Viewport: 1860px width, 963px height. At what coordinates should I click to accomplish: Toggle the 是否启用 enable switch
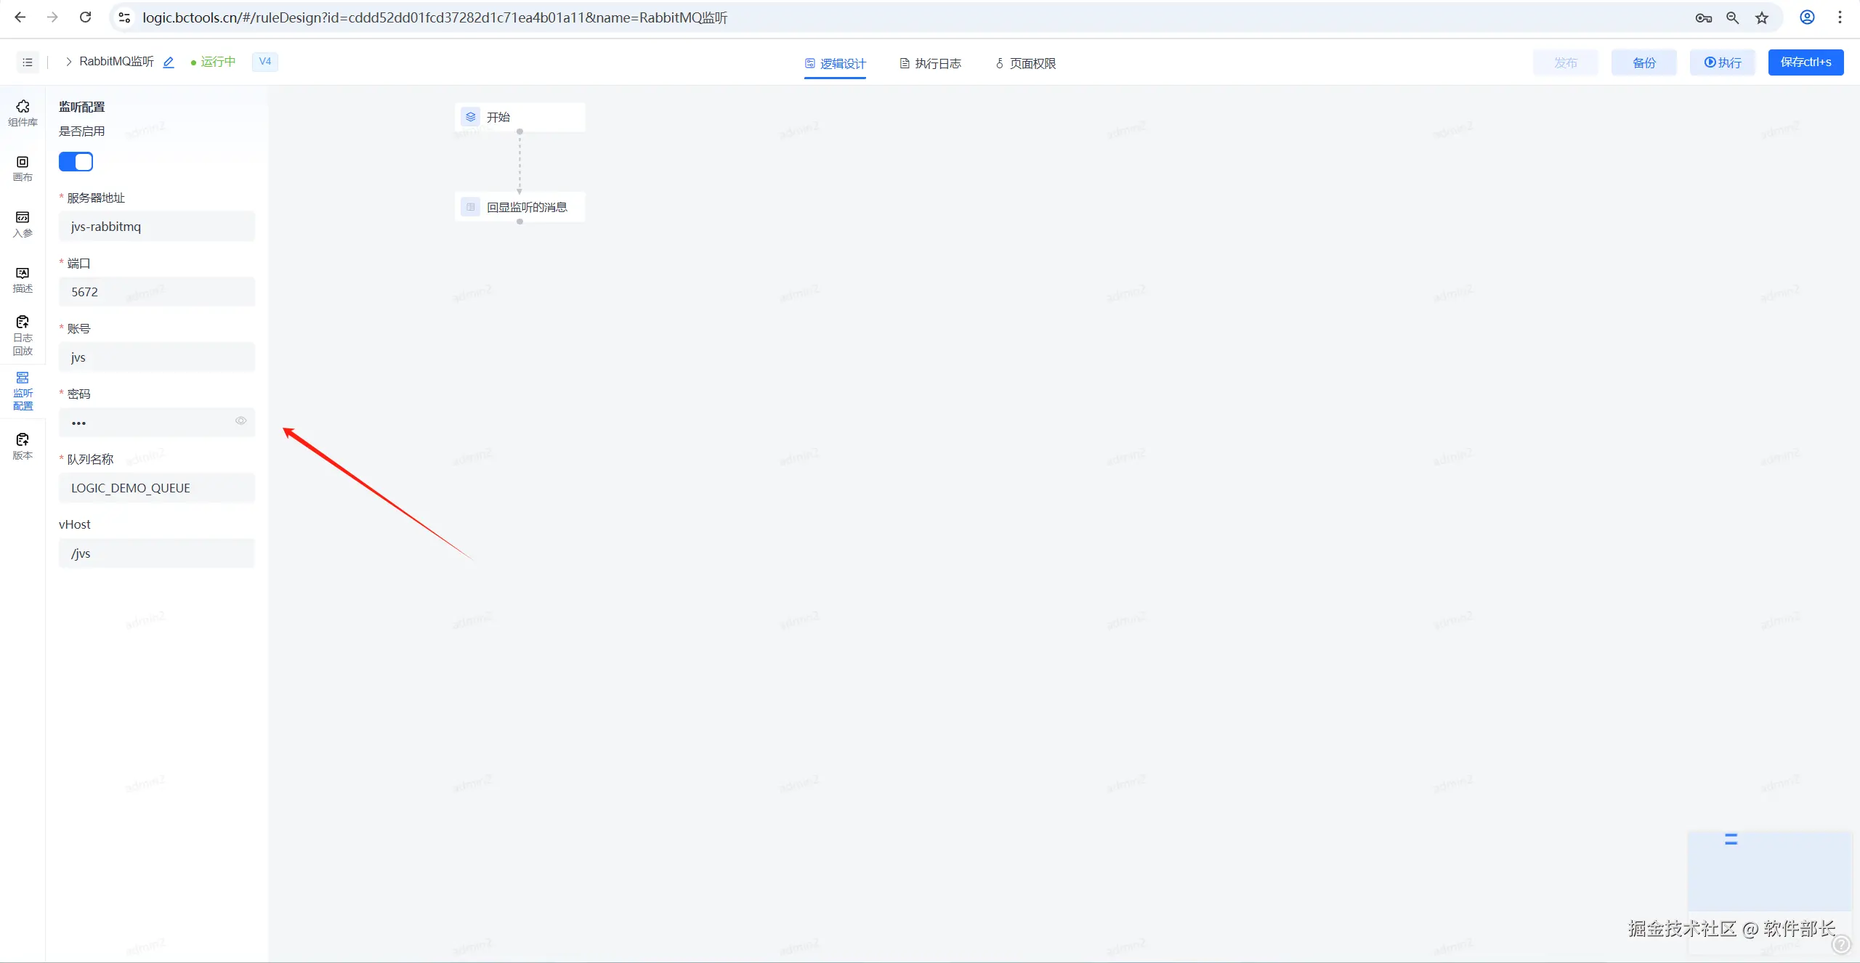pyautogui.click(x=76, y=161)
